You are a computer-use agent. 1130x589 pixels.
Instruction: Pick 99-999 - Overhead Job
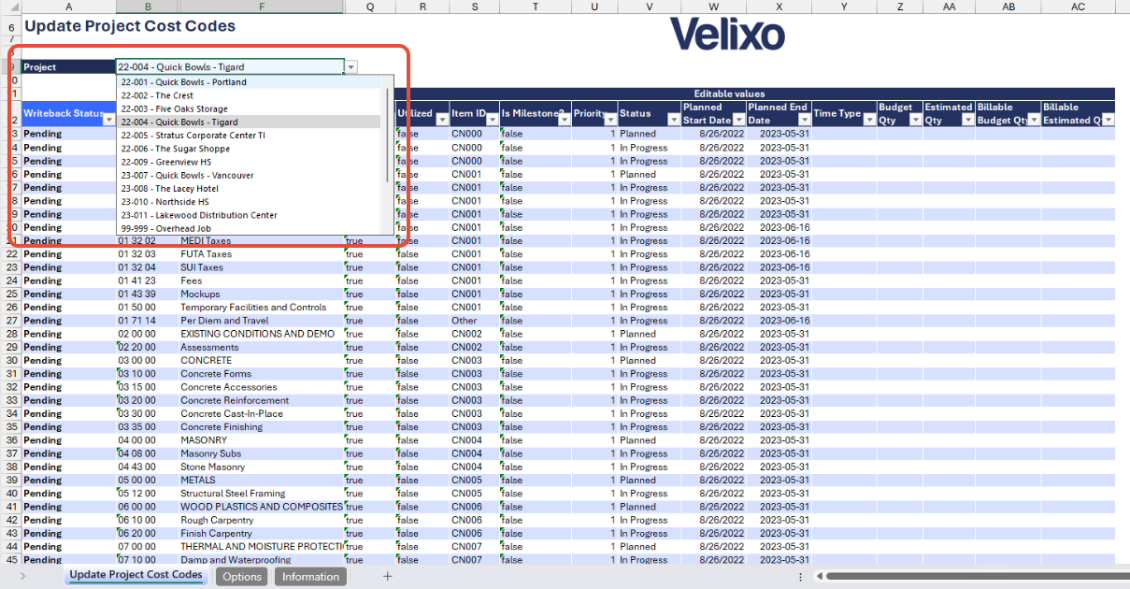click(250, 228)
